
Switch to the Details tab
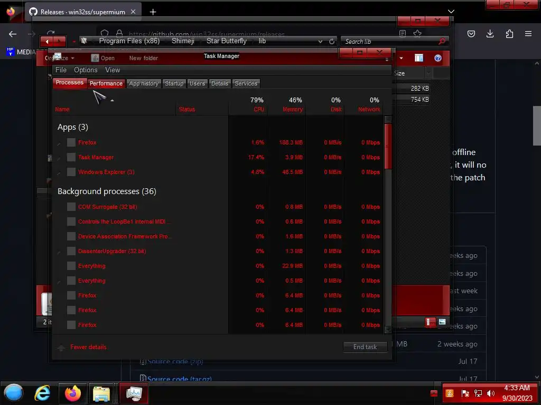click(x=219, y=83)
